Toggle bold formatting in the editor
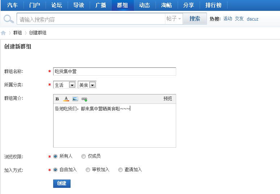 click(x=57, y=99)
